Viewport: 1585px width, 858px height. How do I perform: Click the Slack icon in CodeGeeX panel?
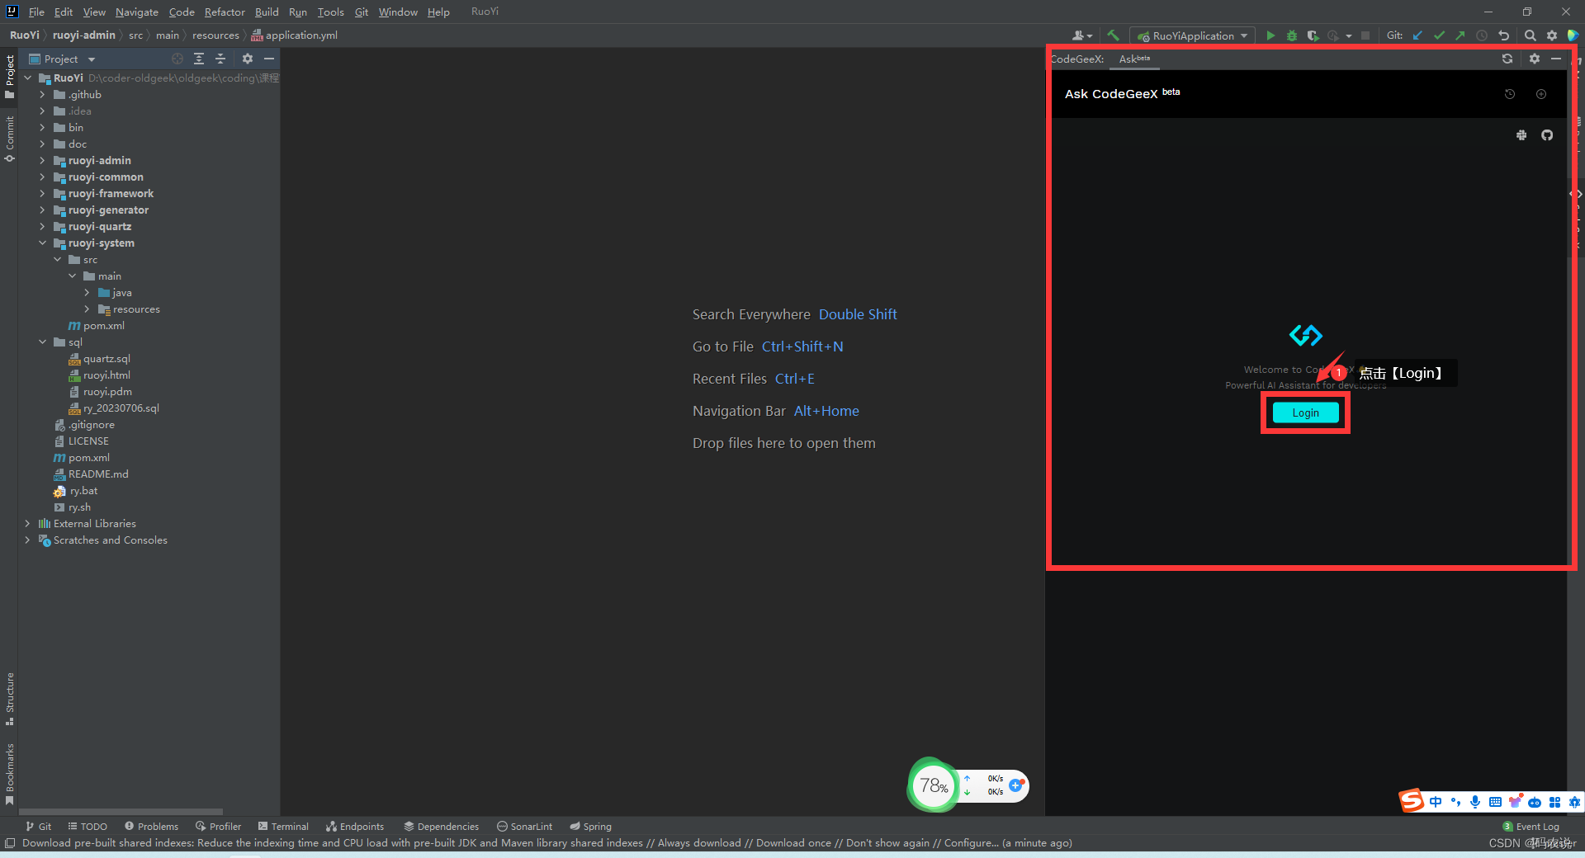[x=1521, y=135]
